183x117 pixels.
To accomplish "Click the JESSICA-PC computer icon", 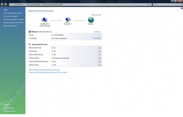I will pos(45,20).
